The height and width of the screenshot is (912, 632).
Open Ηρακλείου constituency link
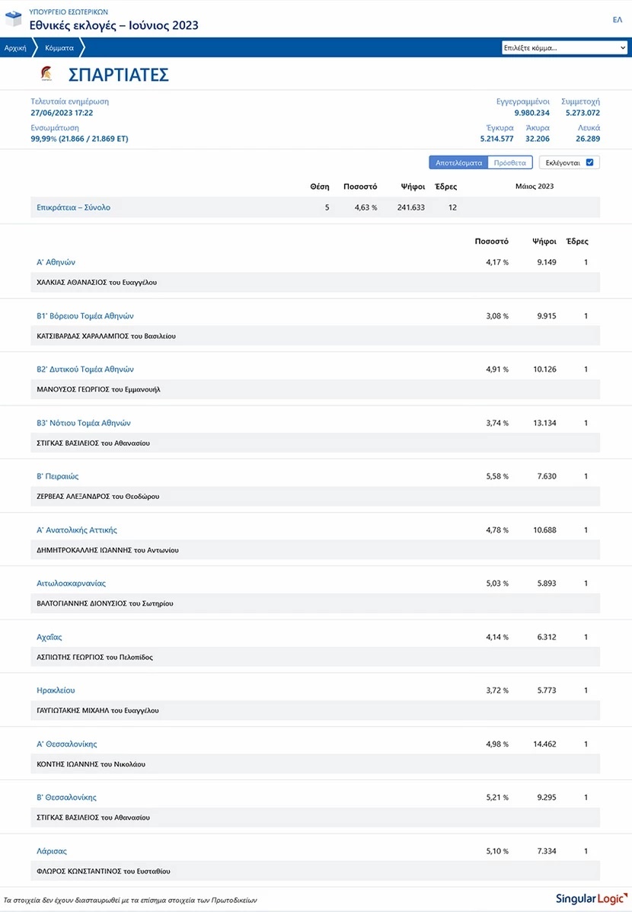[56, 690]
